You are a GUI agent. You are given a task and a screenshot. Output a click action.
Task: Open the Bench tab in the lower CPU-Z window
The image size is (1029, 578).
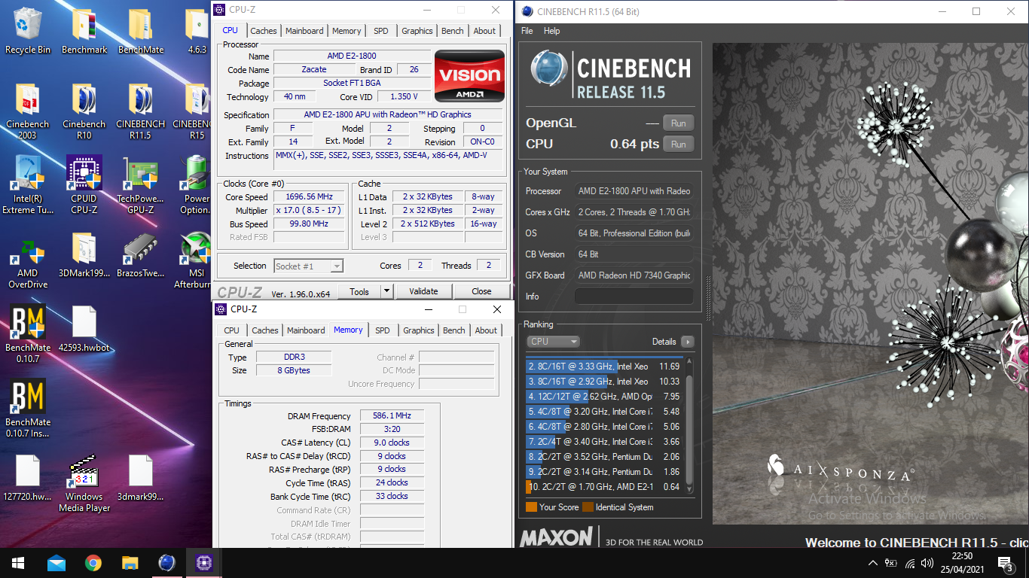454,330
